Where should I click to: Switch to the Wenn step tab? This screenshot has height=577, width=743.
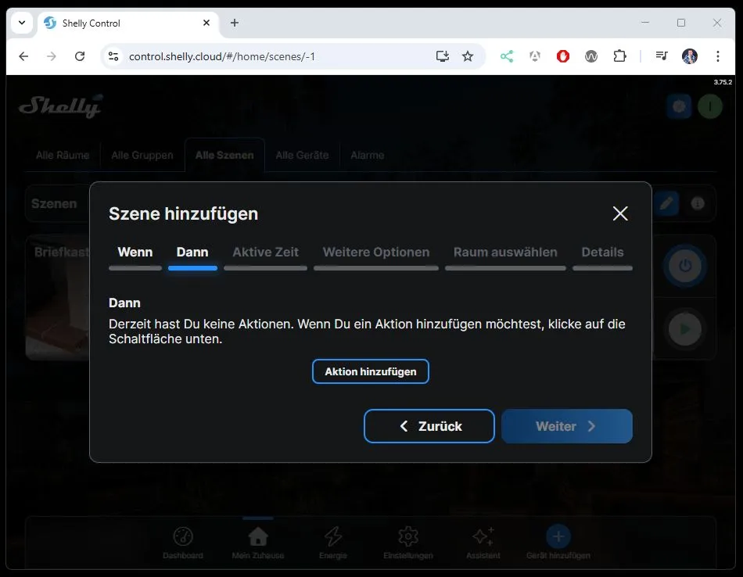click(135, 253)
